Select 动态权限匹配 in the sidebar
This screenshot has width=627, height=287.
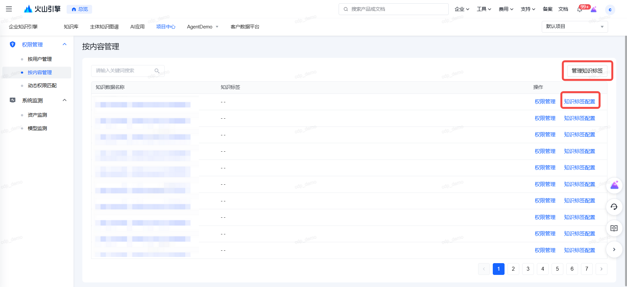coord(42,86)
